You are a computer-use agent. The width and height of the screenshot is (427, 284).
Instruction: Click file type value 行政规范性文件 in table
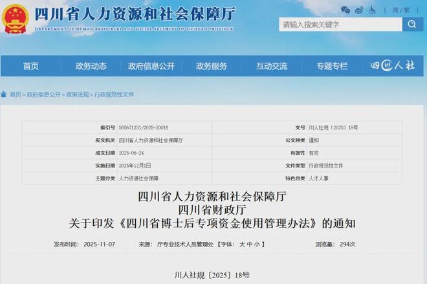point(326,166)
